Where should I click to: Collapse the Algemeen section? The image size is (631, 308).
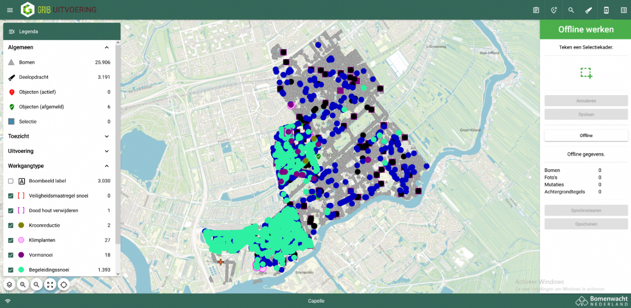coord(106,48)
